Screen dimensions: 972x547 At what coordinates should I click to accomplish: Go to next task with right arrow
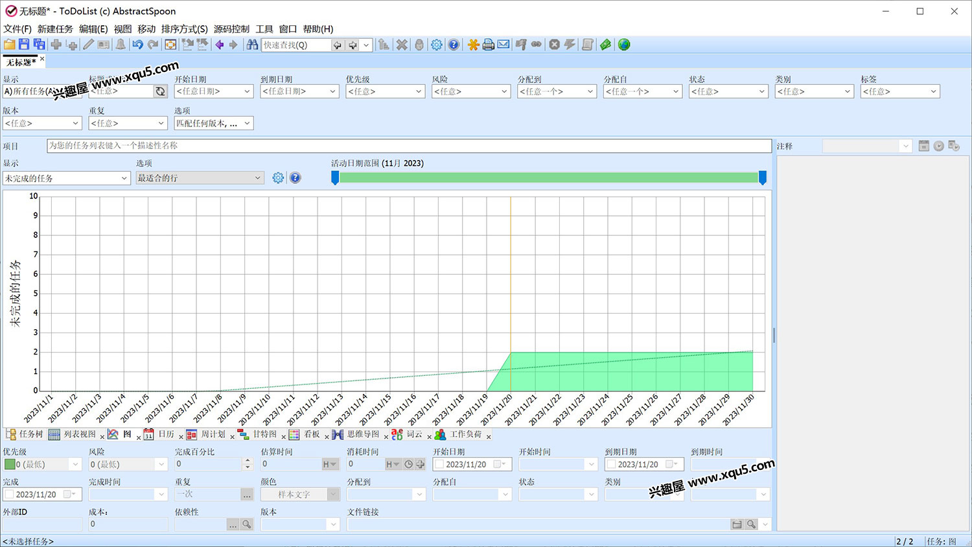tap(233, 45)
